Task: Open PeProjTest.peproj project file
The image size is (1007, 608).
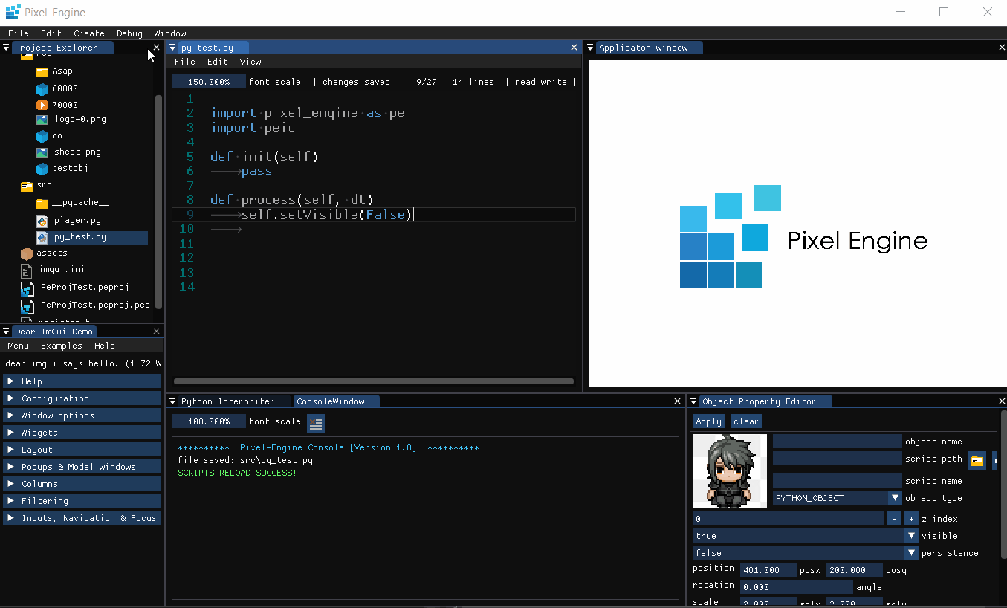Action: [75, 287]
